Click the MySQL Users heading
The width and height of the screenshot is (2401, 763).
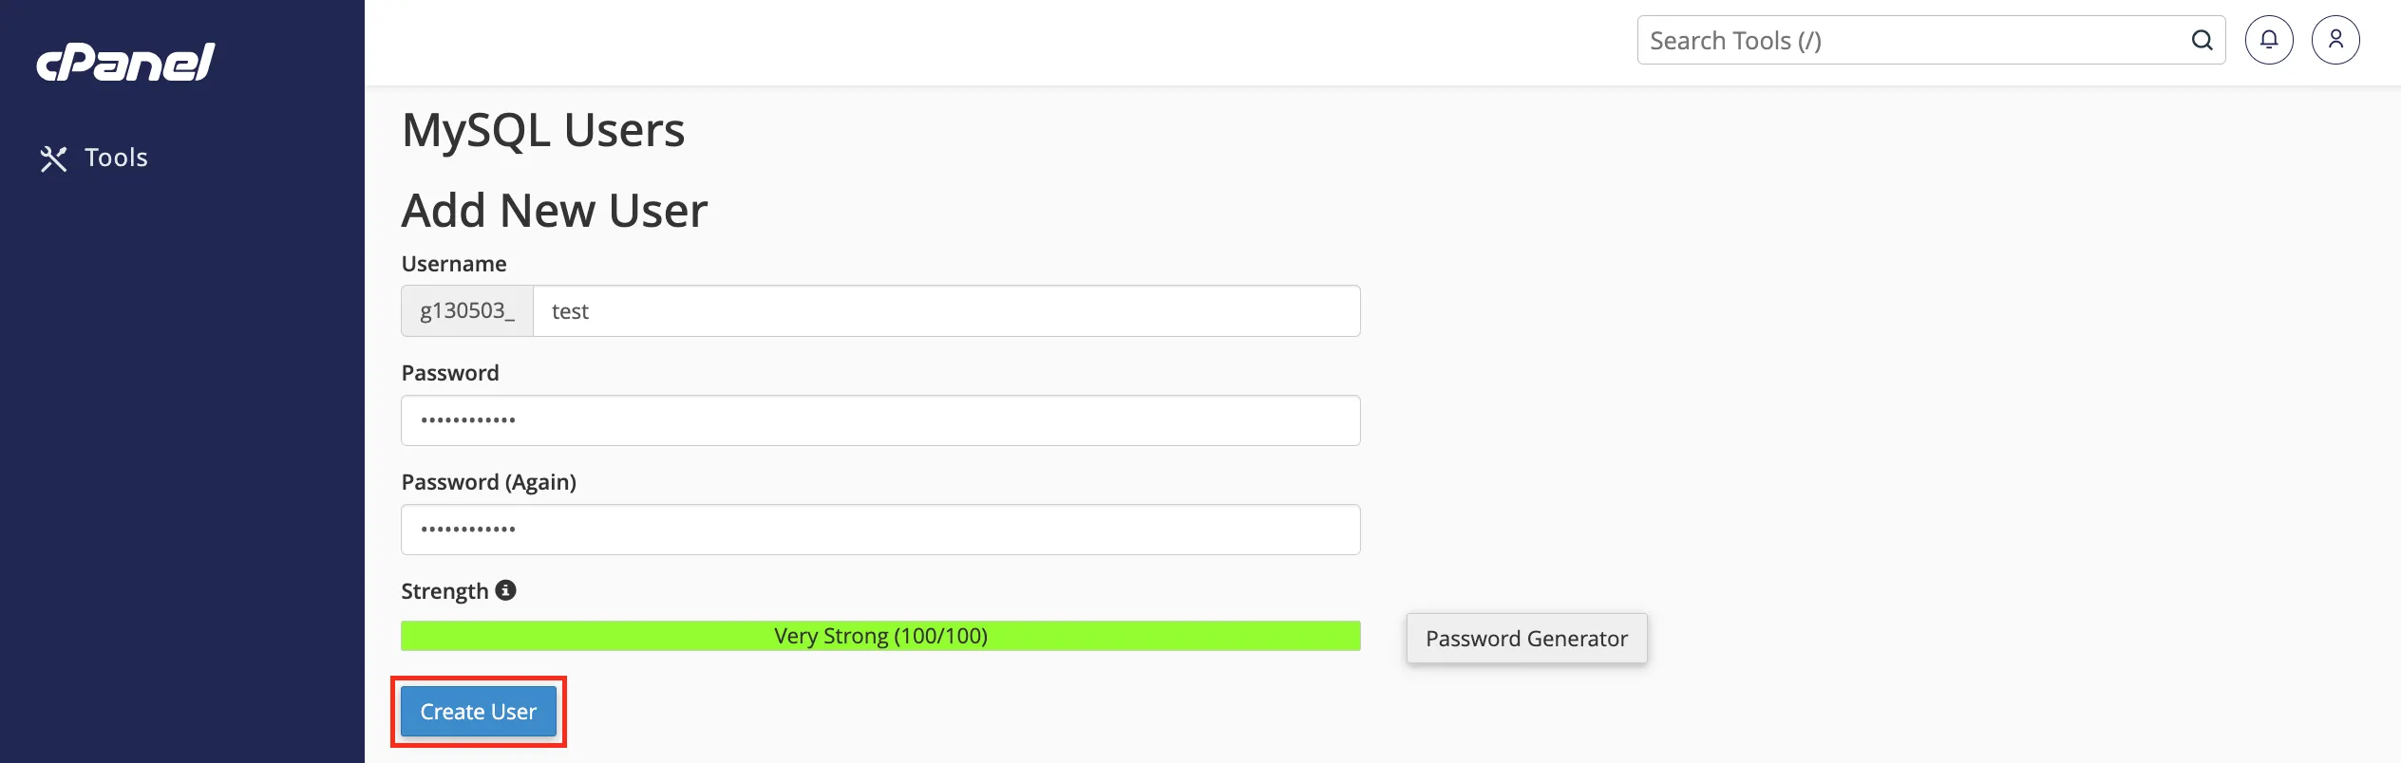tap(543, 130)
